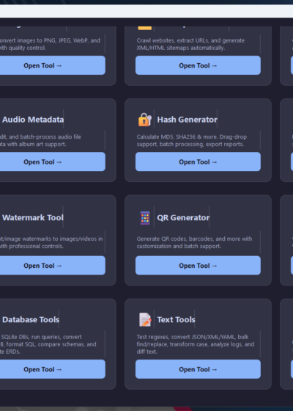This screenshot has height=411, width=293.
Task: Open the Database Tools tool
Action: pos(52,369)
